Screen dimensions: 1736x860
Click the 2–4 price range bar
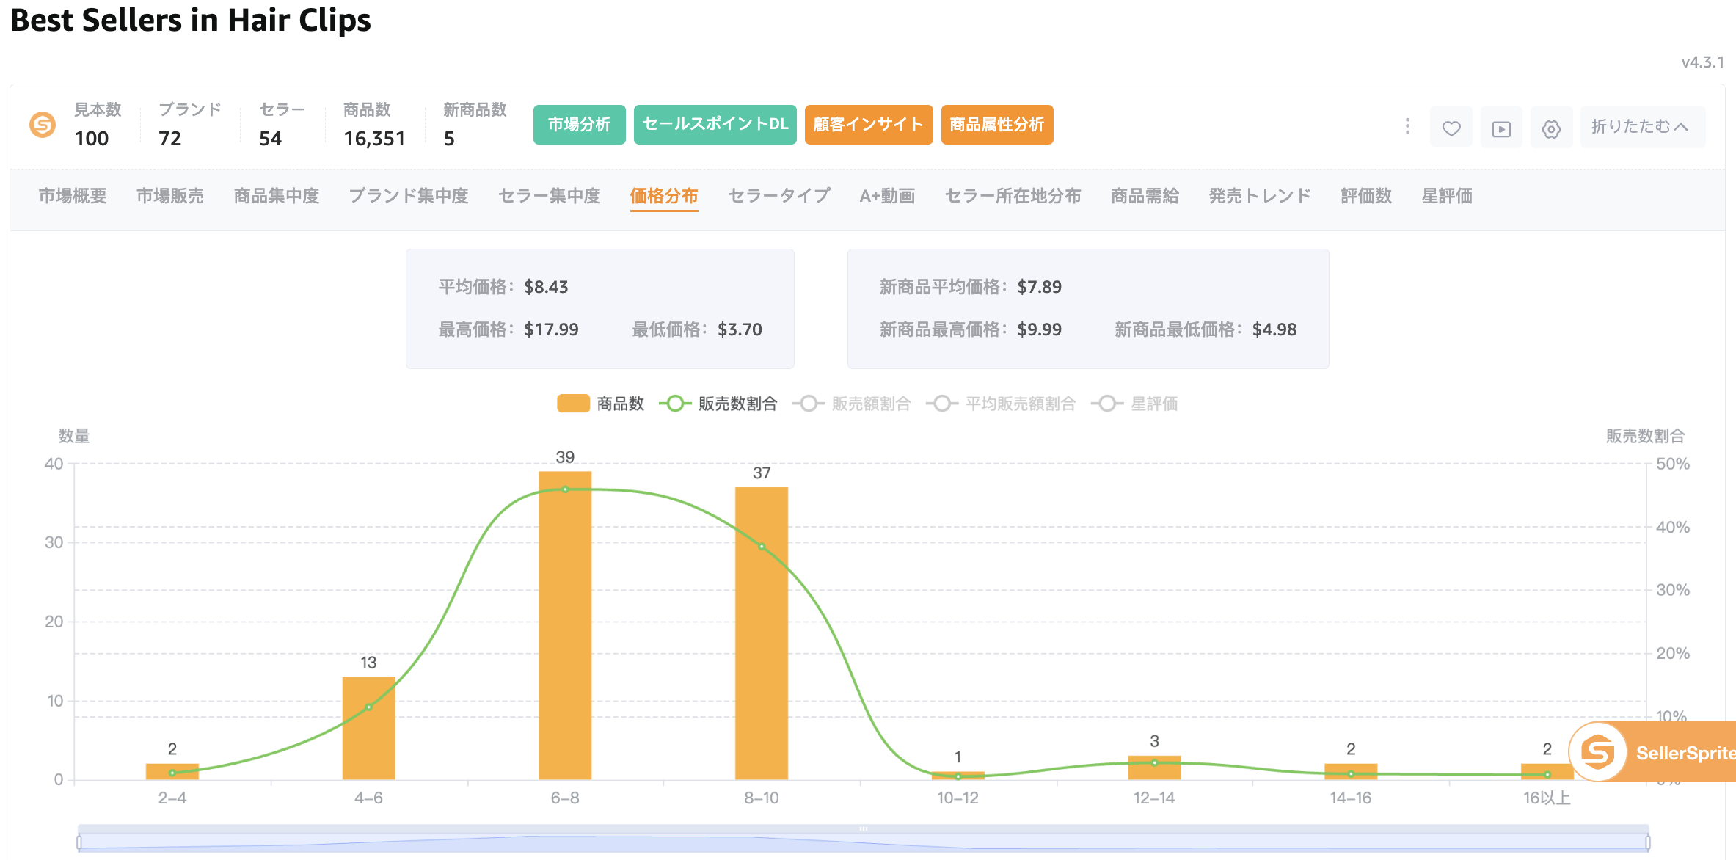(172, 771)
